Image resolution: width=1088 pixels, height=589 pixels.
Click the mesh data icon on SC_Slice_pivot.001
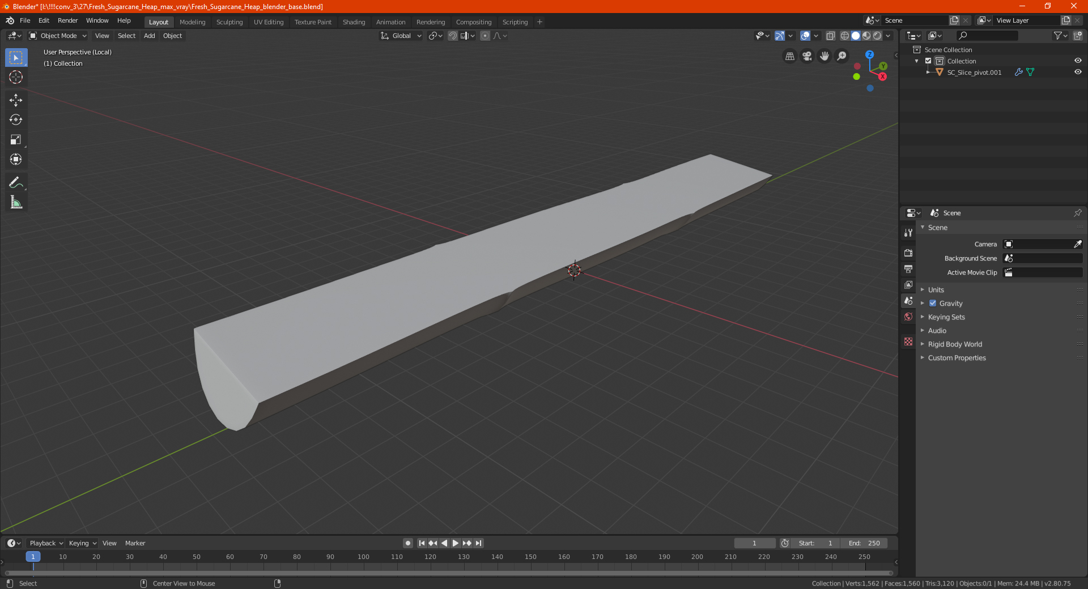pos(1030,72)
